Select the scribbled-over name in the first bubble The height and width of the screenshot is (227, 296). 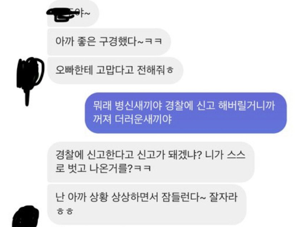click(62, 14)
